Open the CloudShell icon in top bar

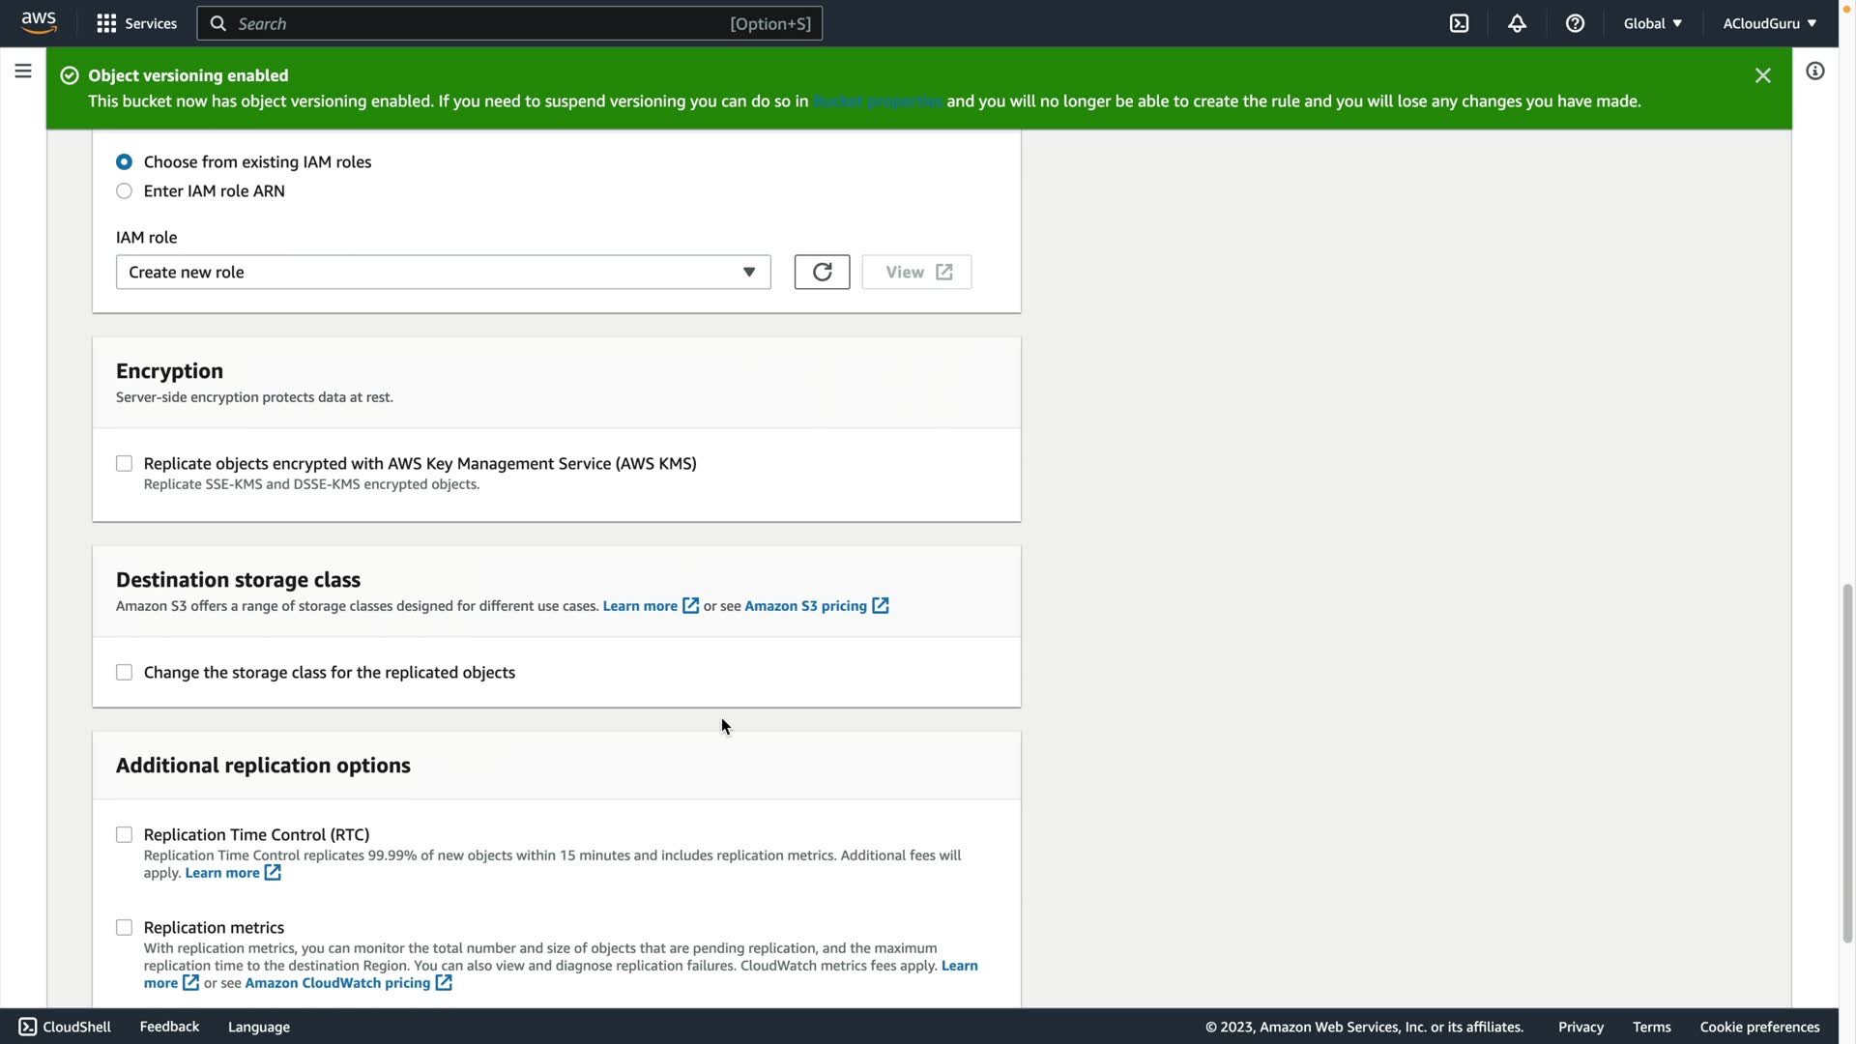1459,23
